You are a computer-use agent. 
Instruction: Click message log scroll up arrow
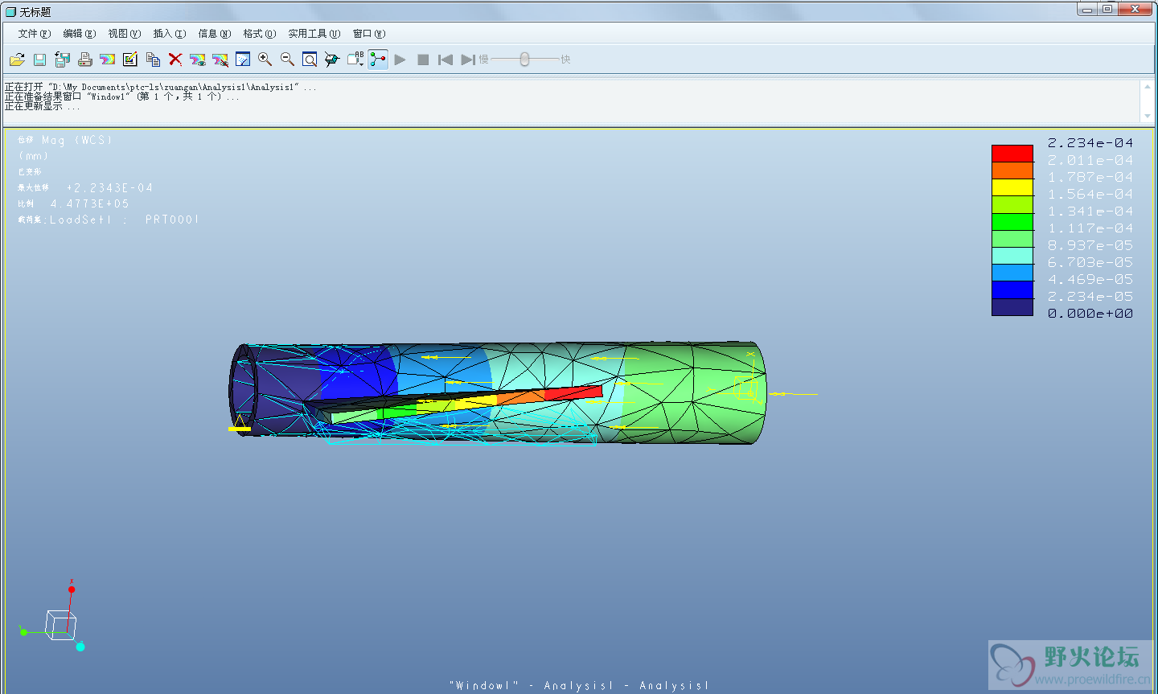coord(1147,86)
